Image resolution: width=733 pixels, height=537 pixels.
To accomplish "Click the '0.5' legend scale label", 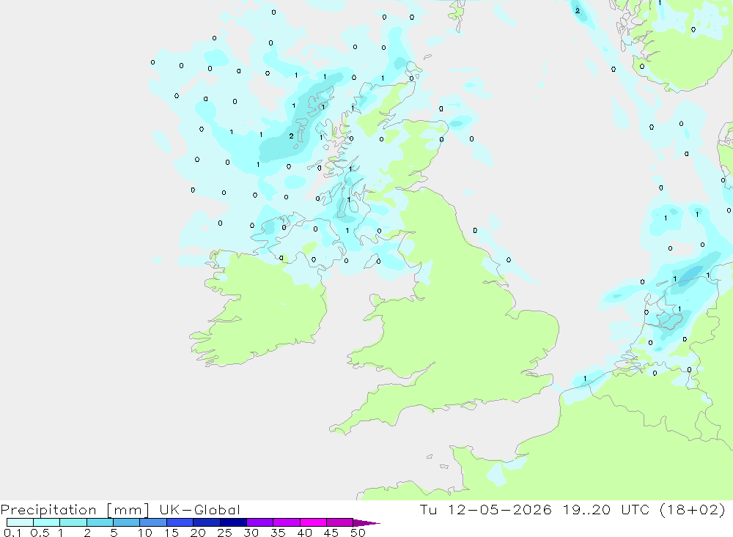I will point(40,533).
